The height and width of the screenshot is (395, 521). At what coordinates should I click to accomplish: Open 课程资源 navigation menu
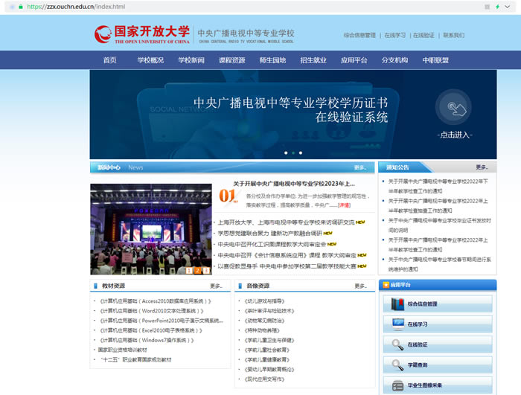point(232,60)
